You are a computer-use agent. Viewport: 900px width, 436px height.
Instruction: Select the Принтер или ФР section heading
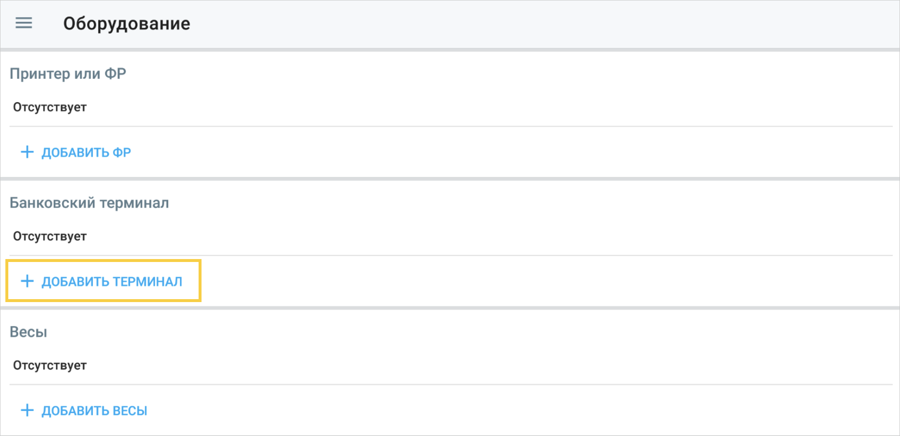(x=68, y=74)
